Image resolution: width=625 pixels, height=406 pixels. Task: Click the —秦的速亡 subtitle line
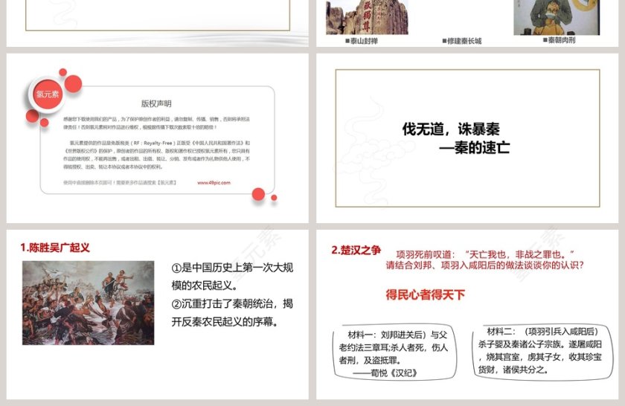[475, 147]
